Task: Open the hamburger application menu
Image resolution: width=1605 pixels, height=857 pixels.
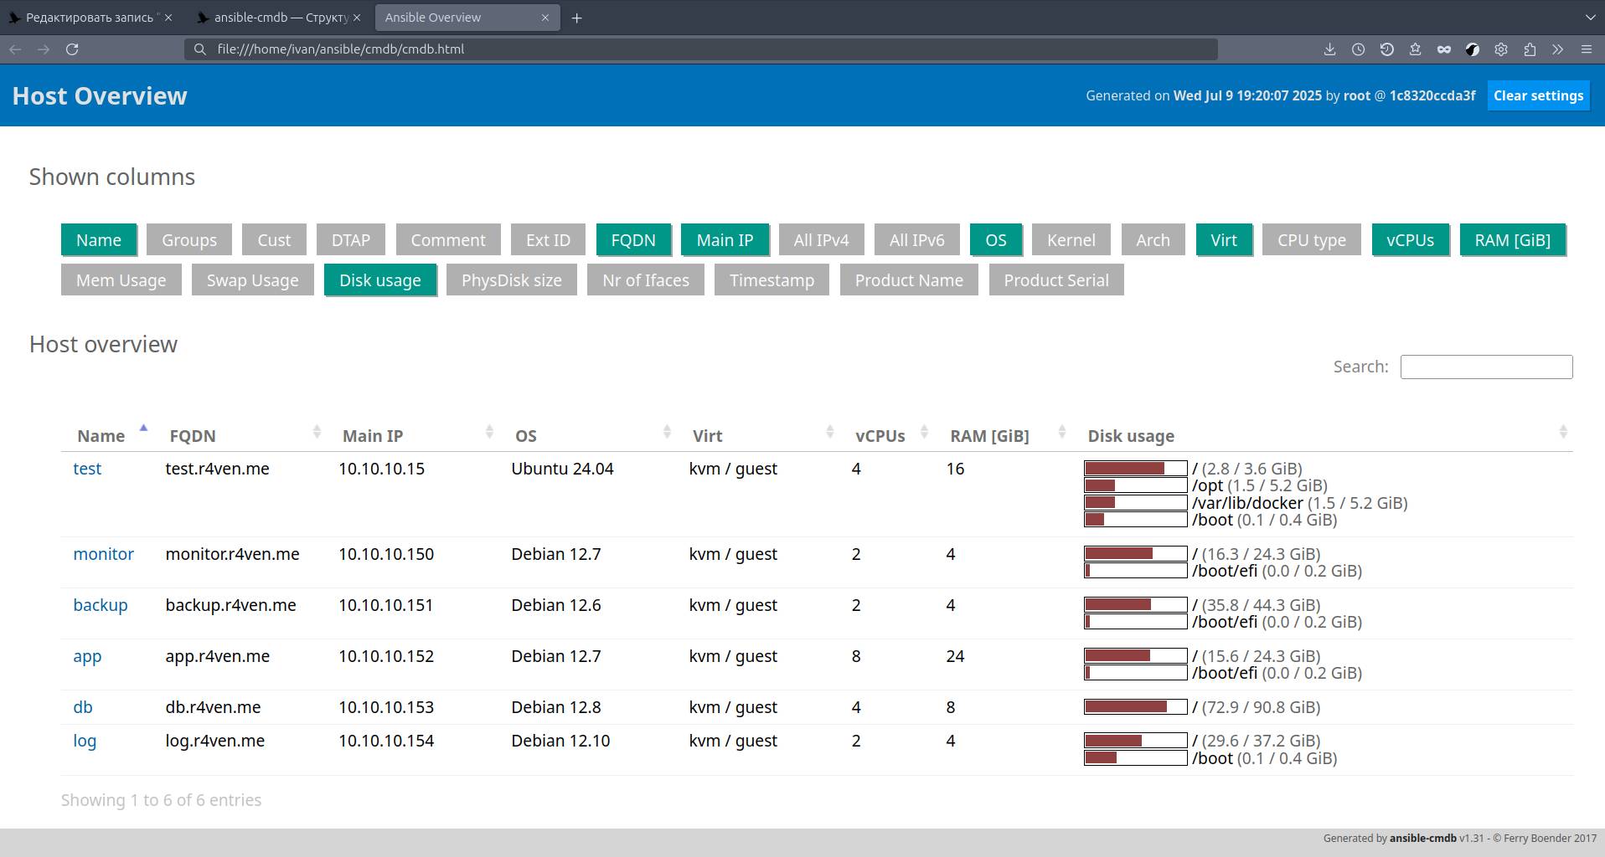Action: [x=1586, y=49]
